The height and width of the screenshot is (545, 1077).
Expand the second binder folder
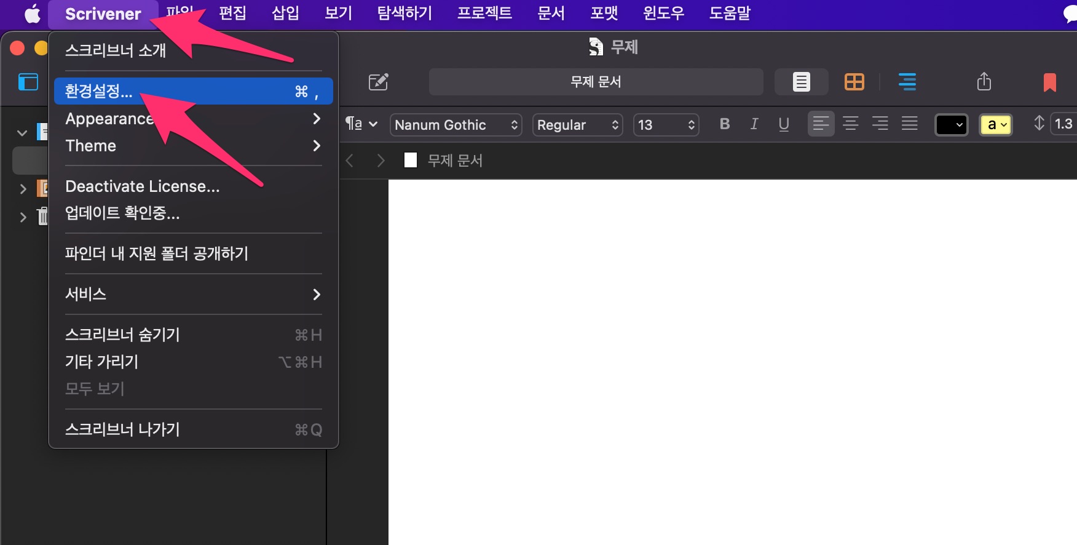[23, 189]
